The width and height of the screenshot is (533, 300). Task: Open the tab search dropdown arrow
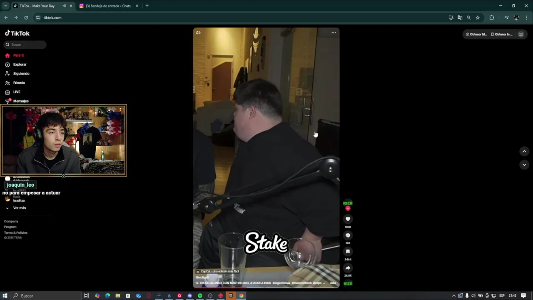tap(5, 6)
